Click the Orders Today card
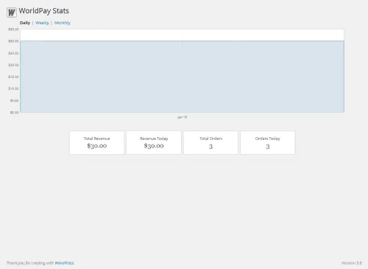 pyautogui.click(x=268, y=143)
